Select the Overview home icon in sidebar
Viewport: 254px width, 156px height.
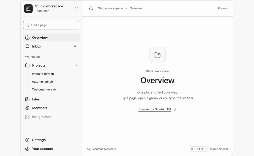27,37
